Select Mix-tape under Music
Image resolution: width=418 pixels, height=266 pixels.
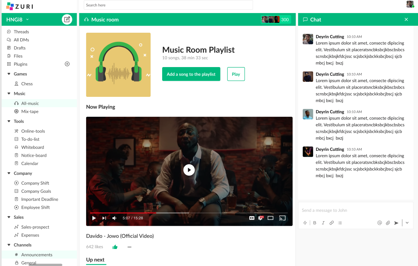tap(30, 112)
